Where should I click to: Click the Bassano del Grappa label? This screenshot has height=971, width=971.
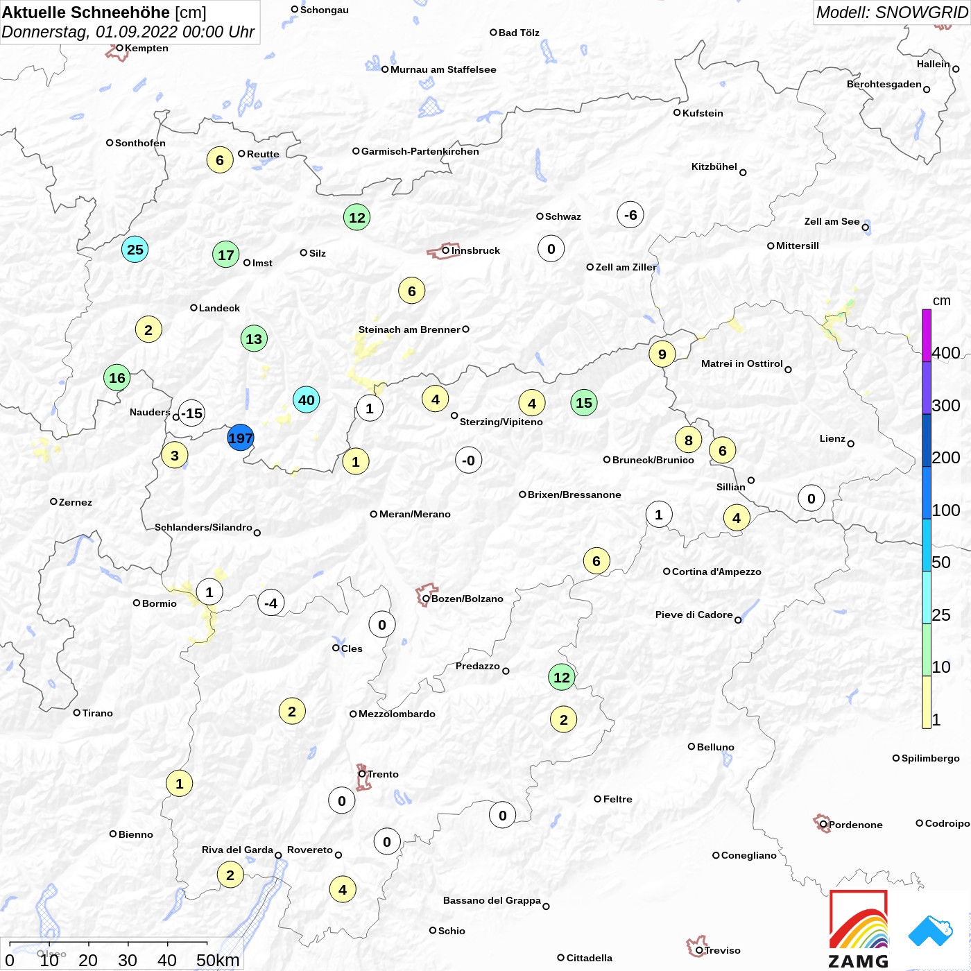[x=492, y=900]
